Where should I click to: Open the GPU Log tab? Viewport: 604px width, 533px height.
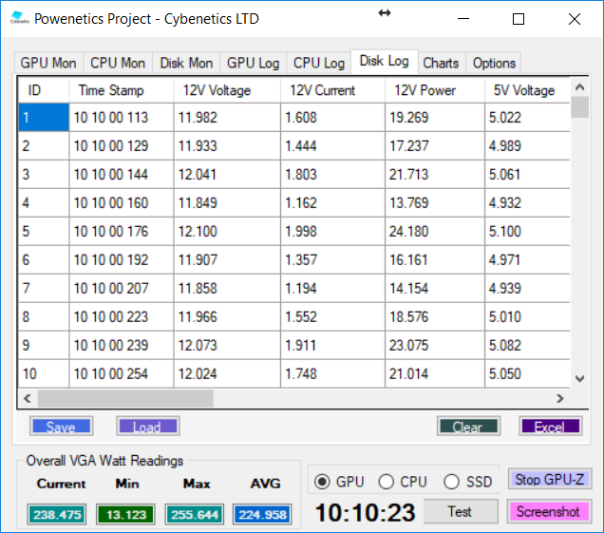point(253,63)
